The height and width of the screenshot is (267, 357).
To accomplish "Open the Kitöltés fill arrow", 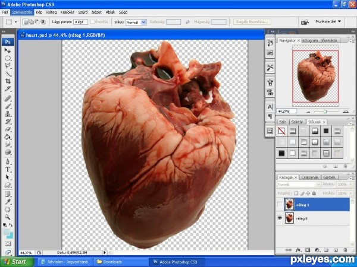I will click(x=350, y=193).
